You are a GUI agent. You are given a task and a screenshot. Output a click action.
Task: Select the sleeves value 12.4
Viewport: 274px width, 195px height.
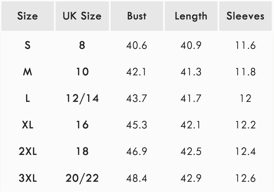tap(245, 152)
